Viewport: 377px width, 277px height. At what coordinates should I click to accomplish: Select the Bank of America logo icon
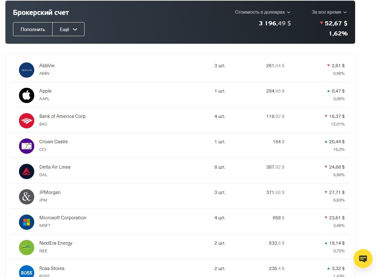pyautogui.click(x=26, y=121)
